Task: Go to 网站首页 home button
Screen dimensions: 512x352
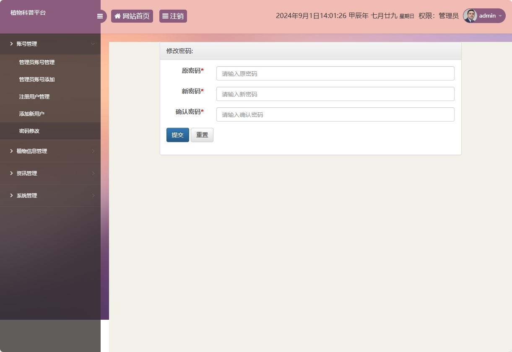Action: click(x=132, y=16)
